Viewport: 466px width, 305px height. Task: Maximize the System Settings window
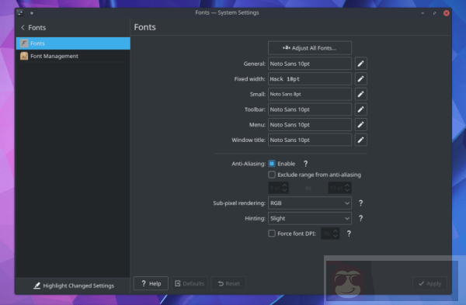[434, 13]
